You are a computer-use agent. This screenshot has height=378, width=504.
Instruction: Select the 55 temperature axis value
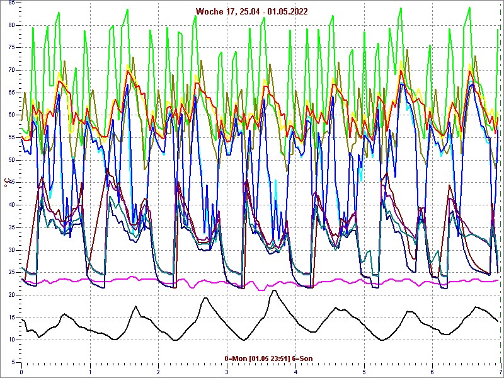11,138
